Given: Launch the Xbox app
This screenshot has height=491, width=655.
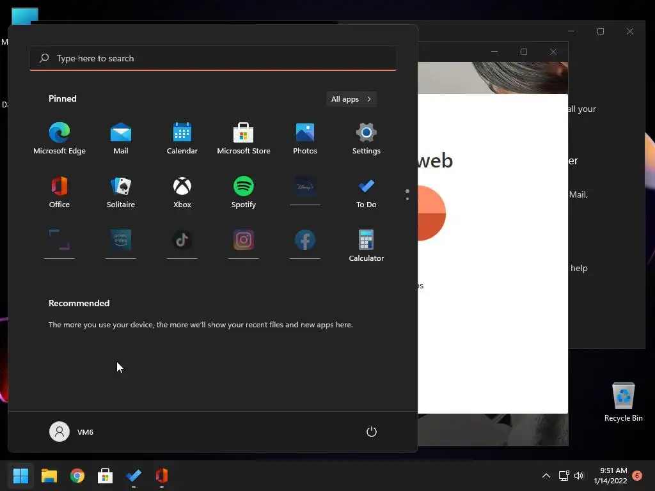Looking at the screenshot, I should [x=182, y=192].
